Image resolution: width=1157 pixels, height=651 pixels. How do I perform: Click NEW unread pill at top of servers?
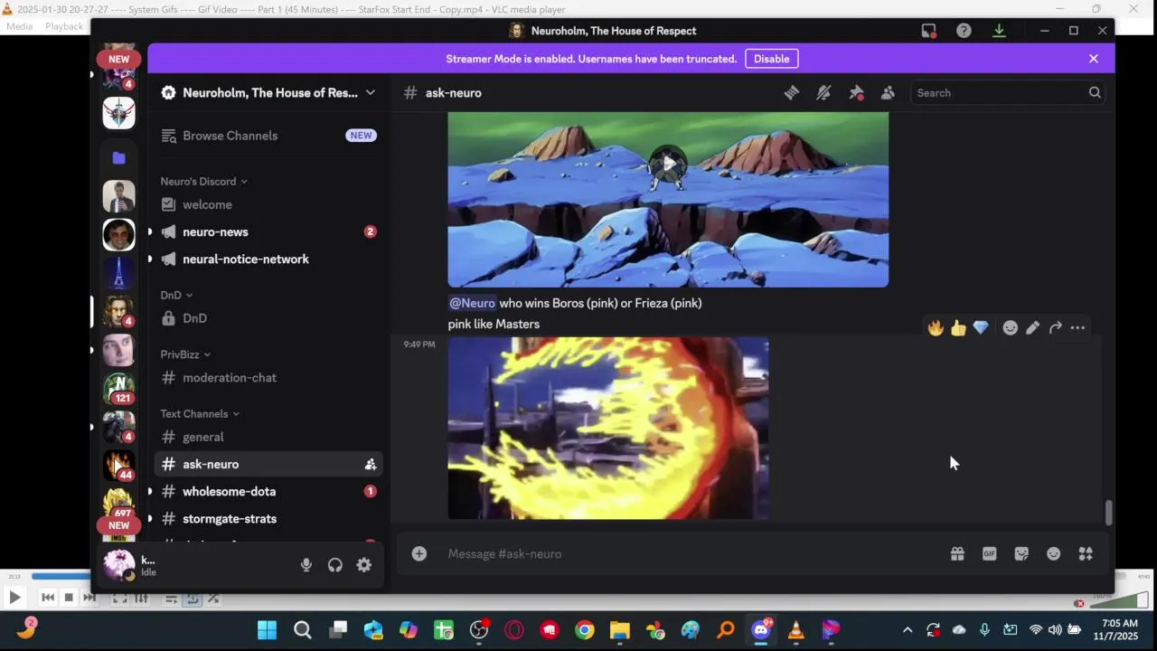[x=118, y=59]
